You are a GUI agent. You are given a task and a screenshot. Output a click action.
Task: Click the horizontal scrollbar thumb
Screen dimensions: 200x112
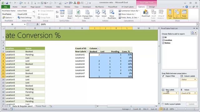point(131,106)
